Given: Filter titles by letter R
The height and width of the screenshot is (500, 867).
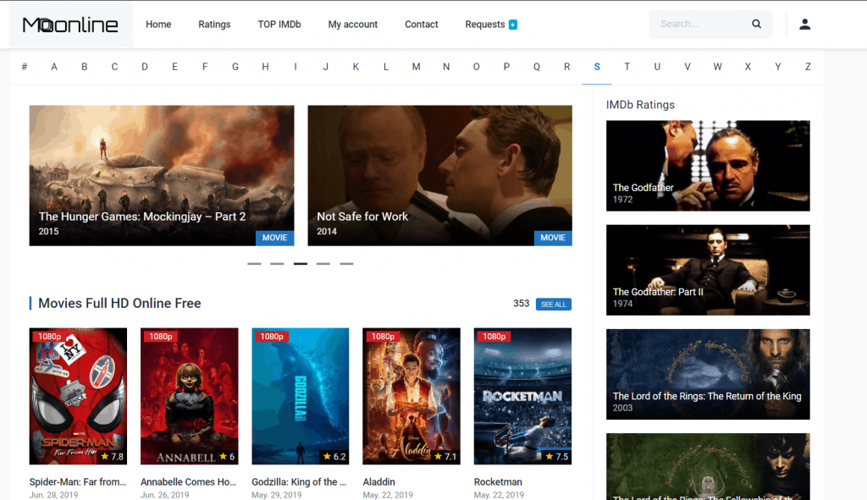Looking at the screenshot, I should point(566,67).
